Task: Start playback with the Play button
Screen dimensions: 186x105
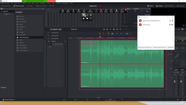Action: pyautogui.click(x=110, y=29)
